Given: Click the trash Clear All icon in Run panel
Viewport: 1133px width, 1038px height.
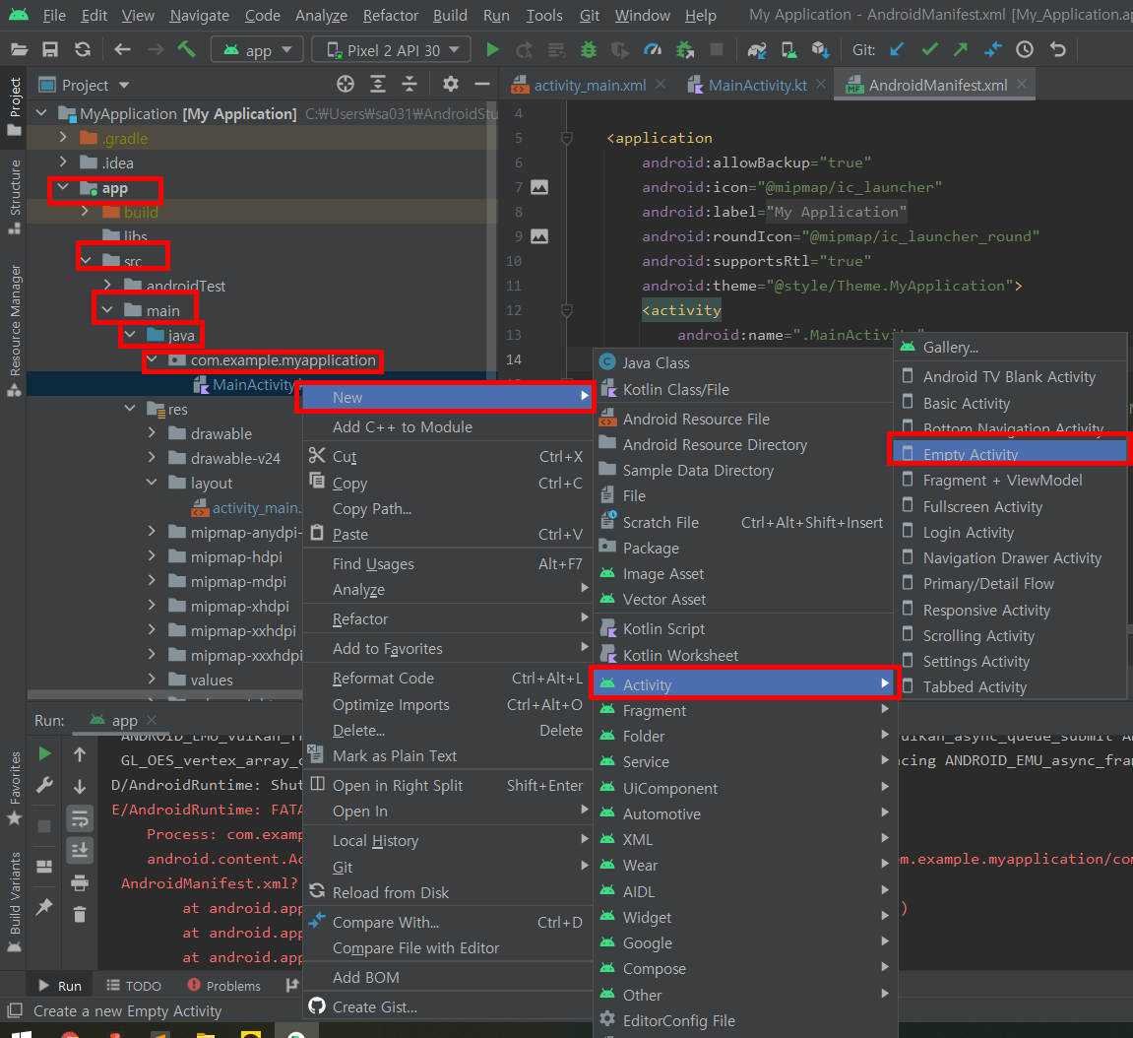Looking at the screenshot, I should tap(80, 914).
